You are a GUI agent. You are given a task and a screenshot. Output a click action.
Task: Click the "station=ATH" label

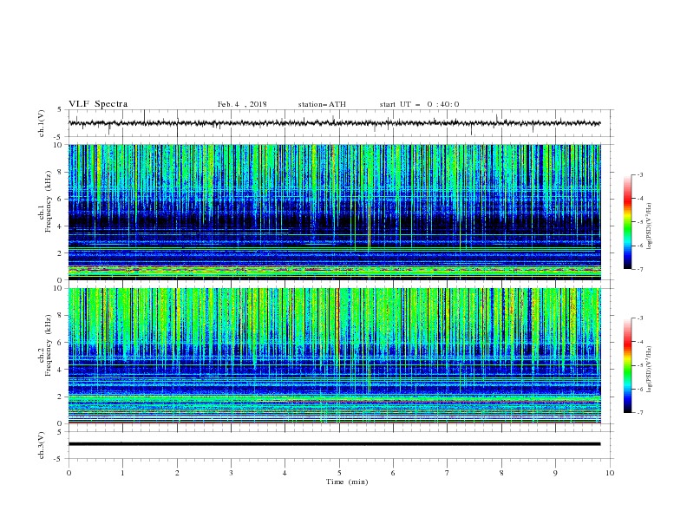[322, 104]
